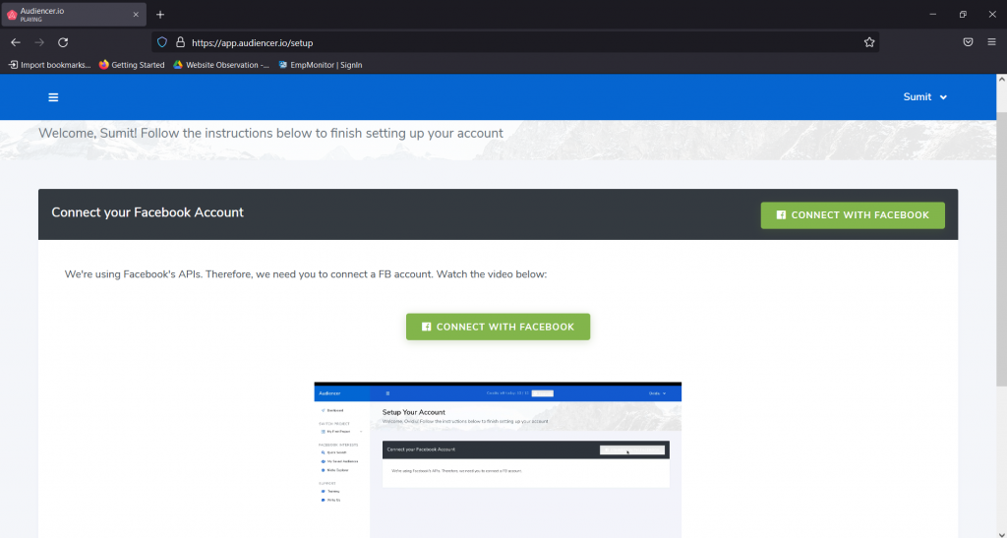Restore down the browser window
This screenshot has width=1007, height=538.
tap(963, 14)
